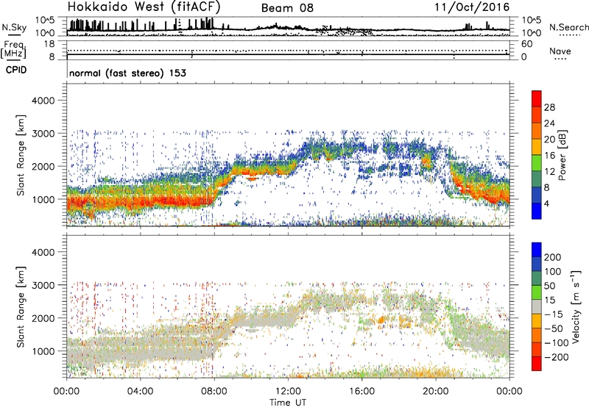This screenshot has height=407, width=589.
Task: Select the red segment of Velocity colorbar
Action: (x=537, y=363)
